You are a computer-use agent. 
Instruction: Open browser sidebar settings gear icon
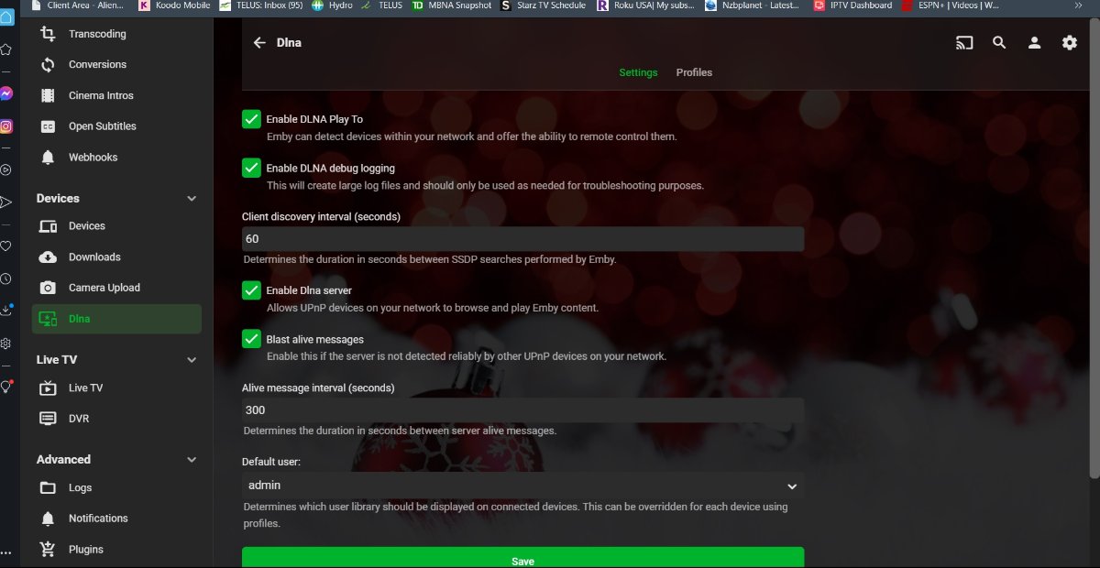[6, 344]
